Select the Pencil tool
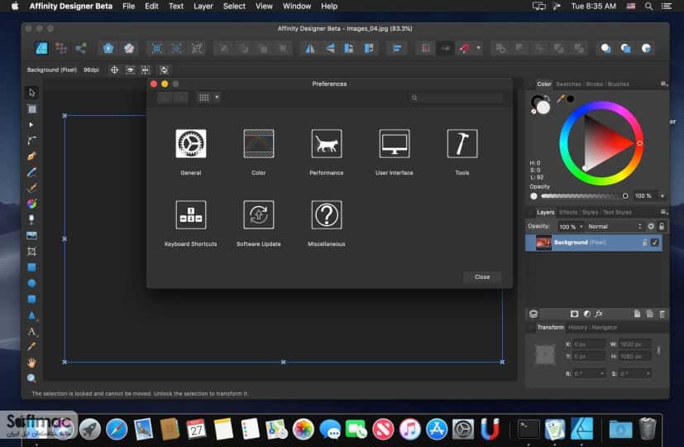The width and height of the screenshot is (684, 447). point(32,172)
